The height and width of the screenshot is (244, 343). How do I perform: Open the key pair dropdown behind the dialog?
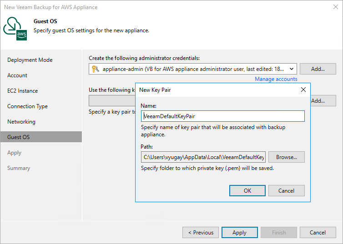coord(112,101)
